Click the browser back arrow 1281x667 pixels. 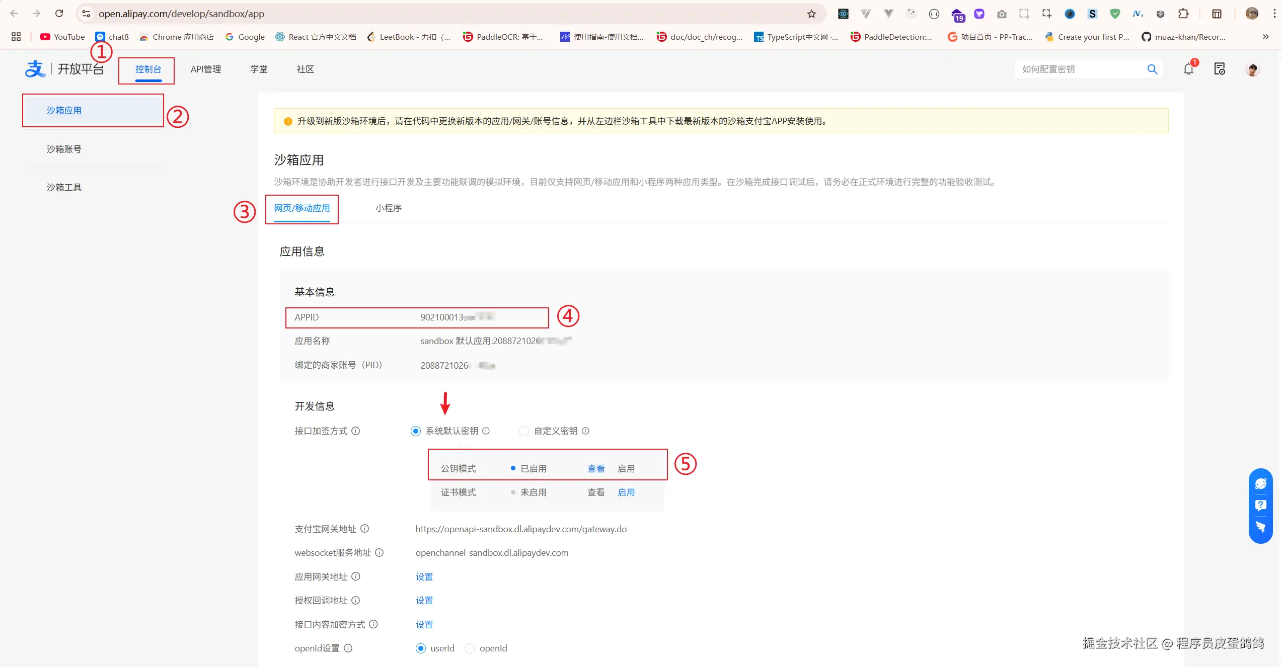point(14,14)
